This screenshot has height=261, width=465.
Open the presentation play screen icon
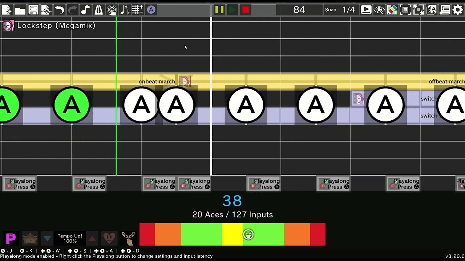[x=366, y=10]
